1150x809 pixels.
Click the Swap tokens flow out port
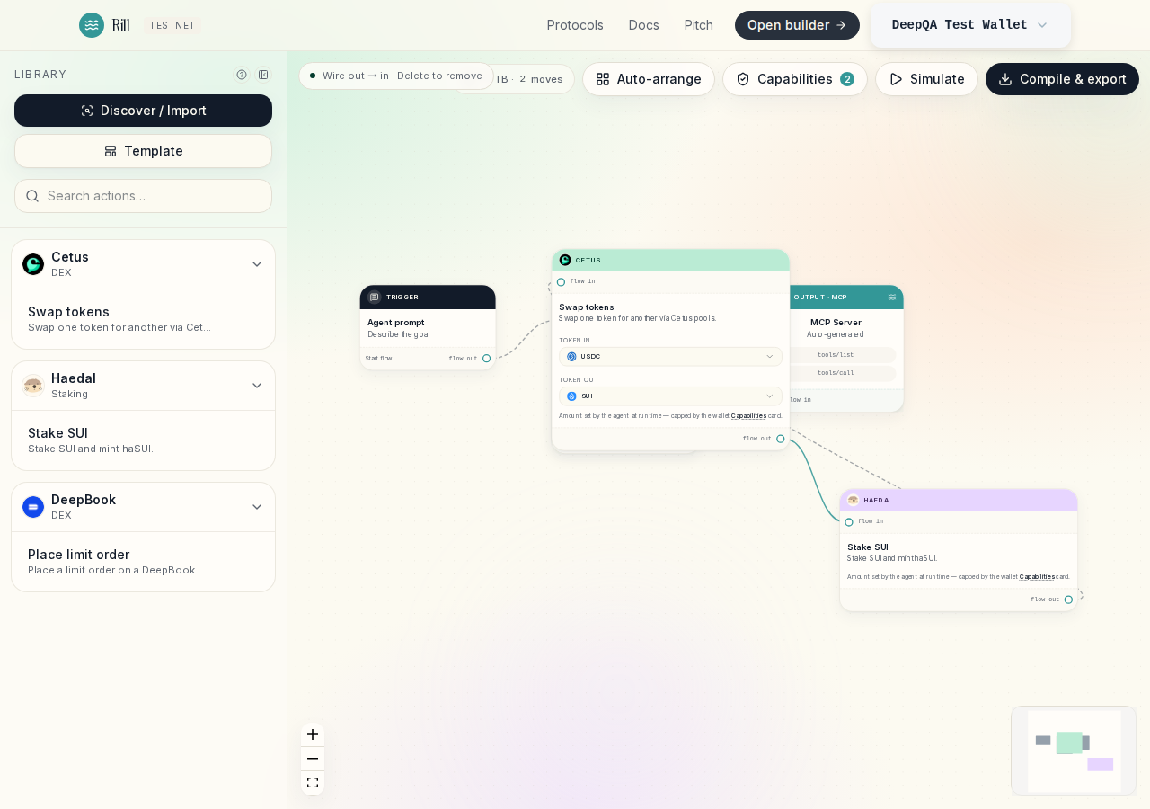click(781, 439)
